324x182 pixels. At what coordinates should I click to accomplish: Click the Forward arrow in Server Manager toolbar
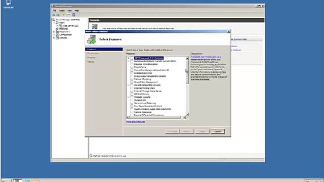tap(58, 15)
